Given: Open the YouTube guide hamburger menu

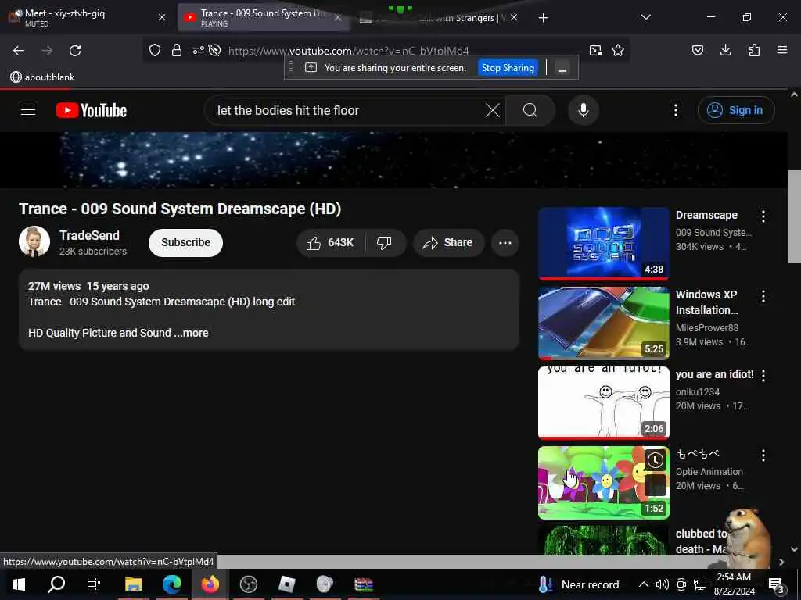Looking at the screenshot, I should [28, 109].
